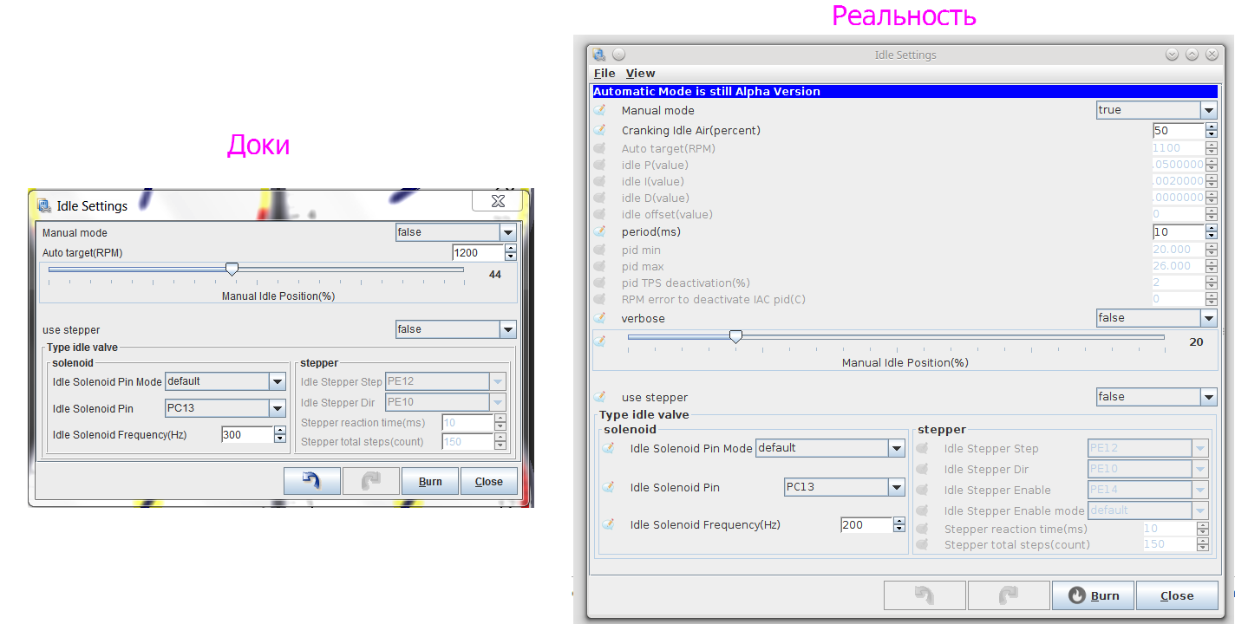Click the app icon in the Реальность window title bar
Image resolution: width=1235 pixels, height=624 pixels.
[x=599, y=55]
